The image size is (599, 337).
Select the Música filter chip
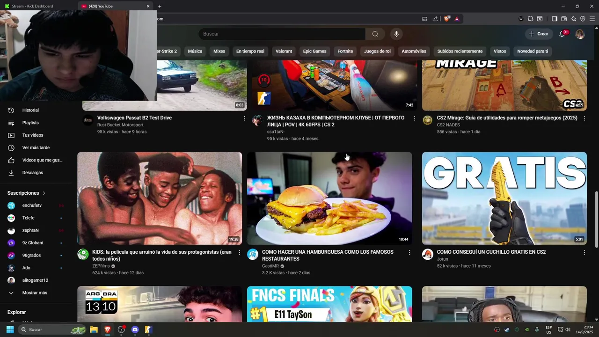point(195,51)
